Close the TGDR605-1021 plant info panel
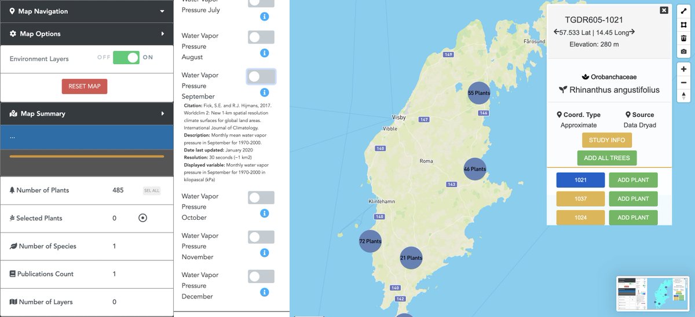Image resolution: width=695 pixels, height=317 pixels. coord(664,10)
